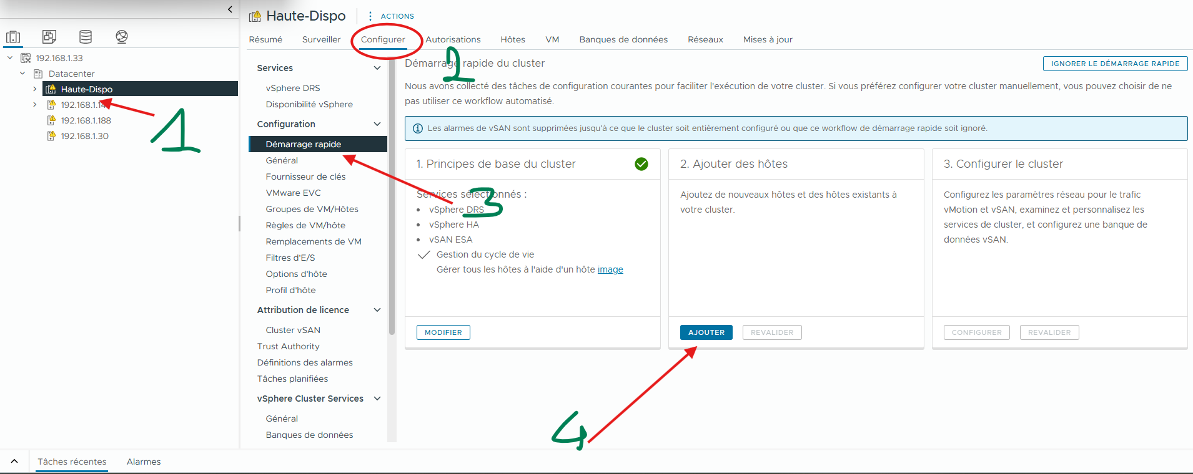Open the Autorisations tab
Image resolution: width=1193 pixels, height=474 pixels.
point(453,39)
